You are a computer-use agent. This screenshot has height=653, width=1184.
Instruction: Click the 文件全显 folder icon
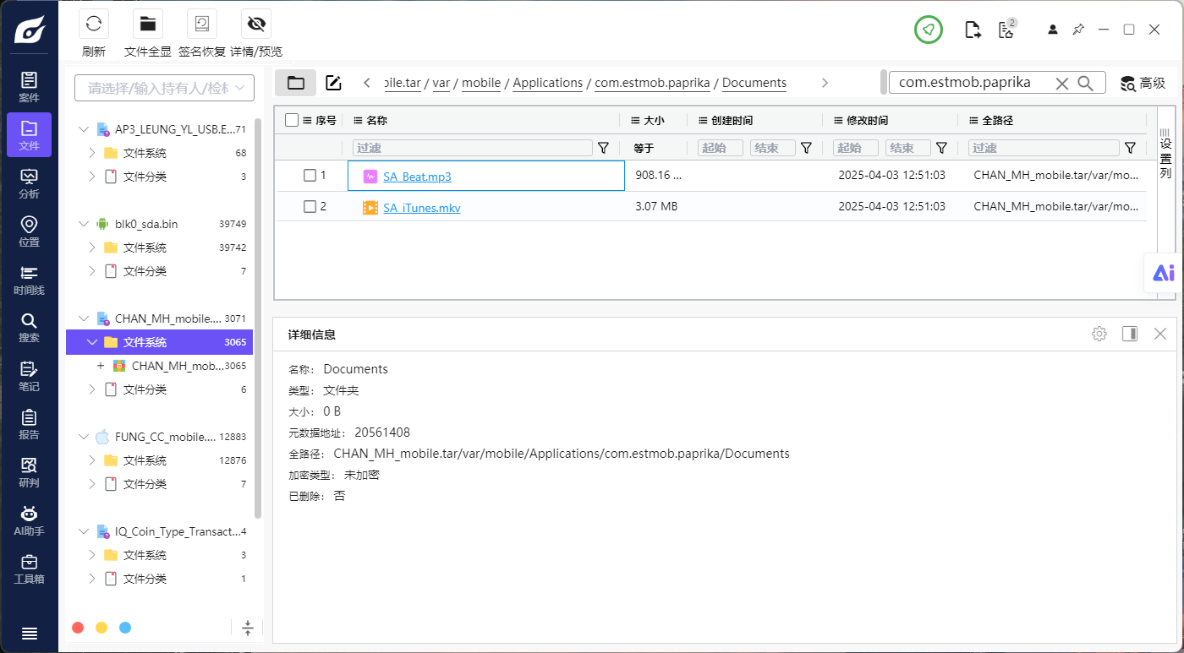[148, 24]
